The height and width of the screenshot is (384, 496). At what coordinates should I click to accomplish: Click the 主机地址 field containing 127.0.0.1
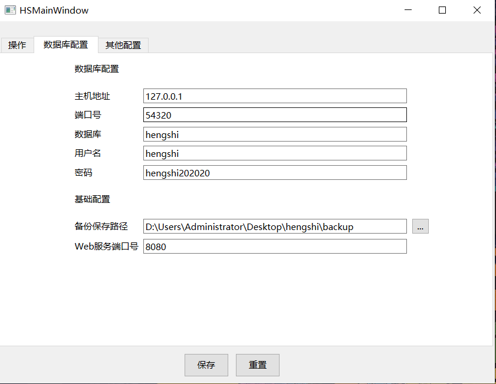pyautogui.click(x=275, y=96)
